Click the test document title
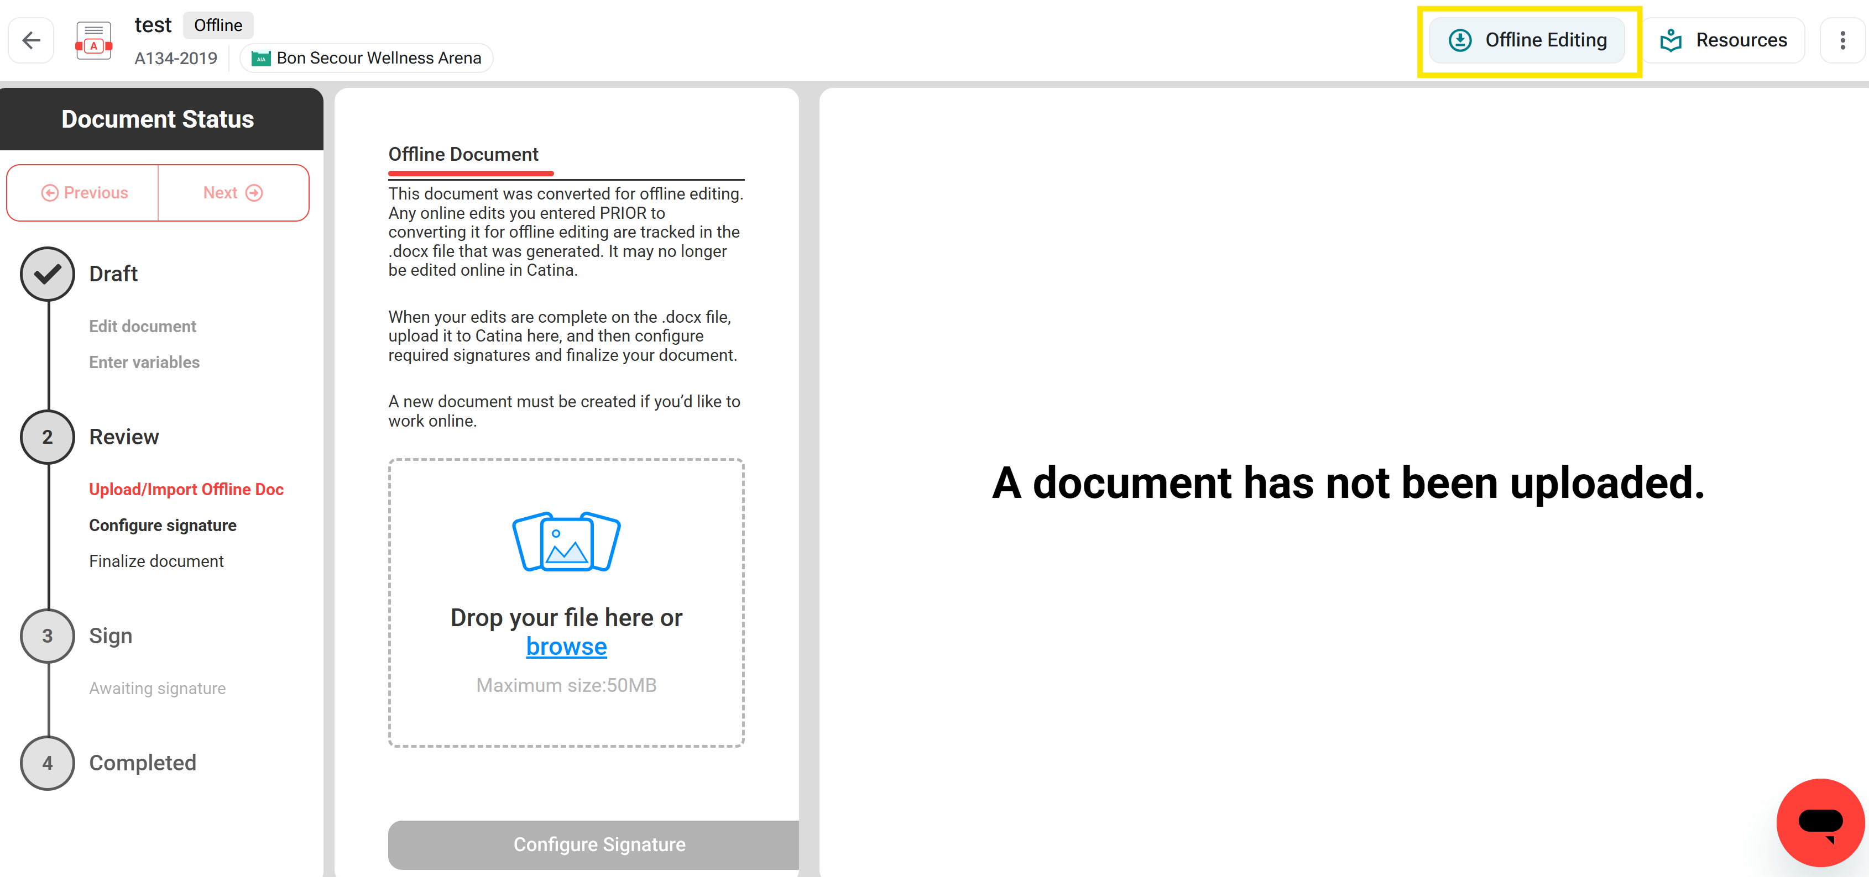The width and height of the screenshot is (1869, 877). point(153,25)
